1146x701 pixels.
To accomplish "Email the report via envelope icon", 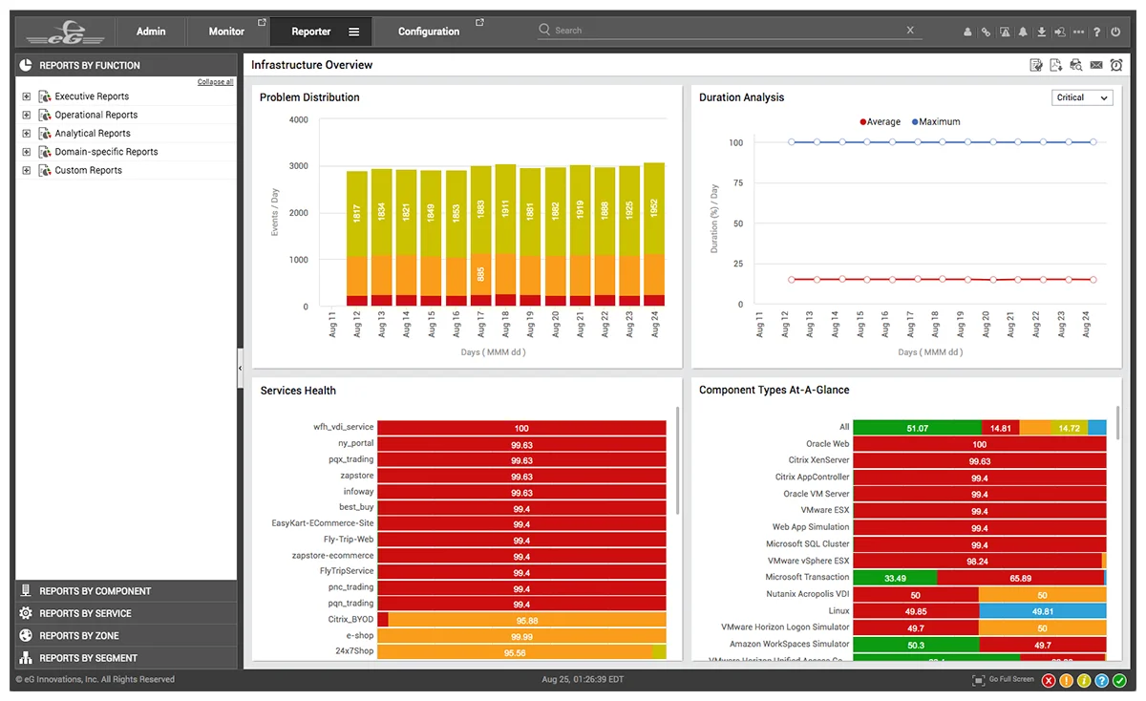I will (x=1096, y=65).
